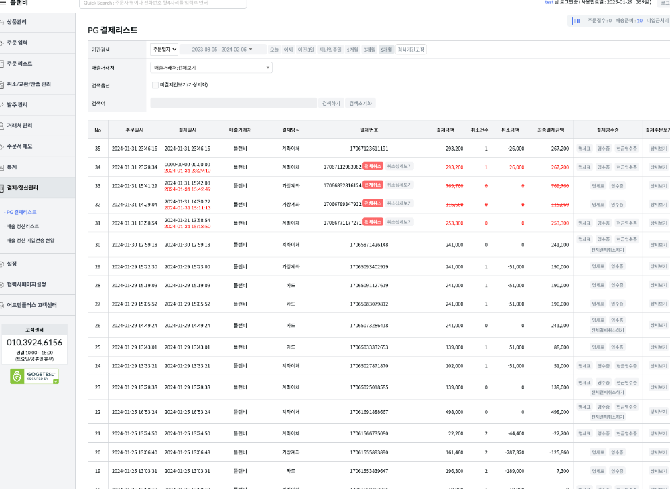Click the 거래처 관리 person icon
The image size is (670, 489).
pos(2,126)
